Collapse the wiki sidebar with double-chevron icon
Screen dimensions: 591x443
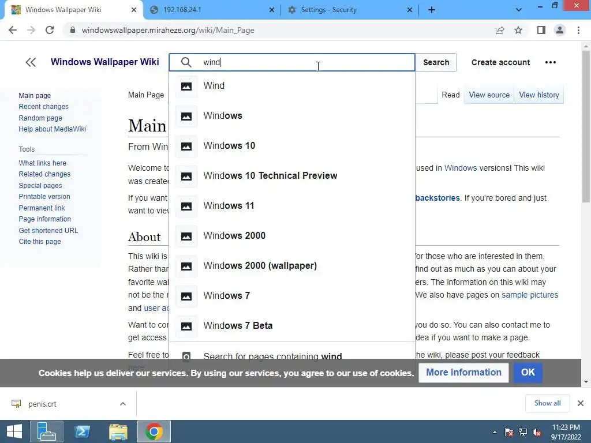31,62
